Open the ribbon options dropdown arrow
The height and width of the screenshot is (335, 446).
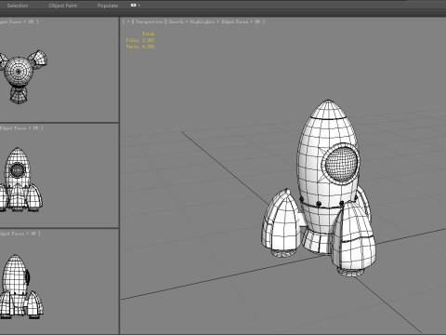tap(138, 6)
